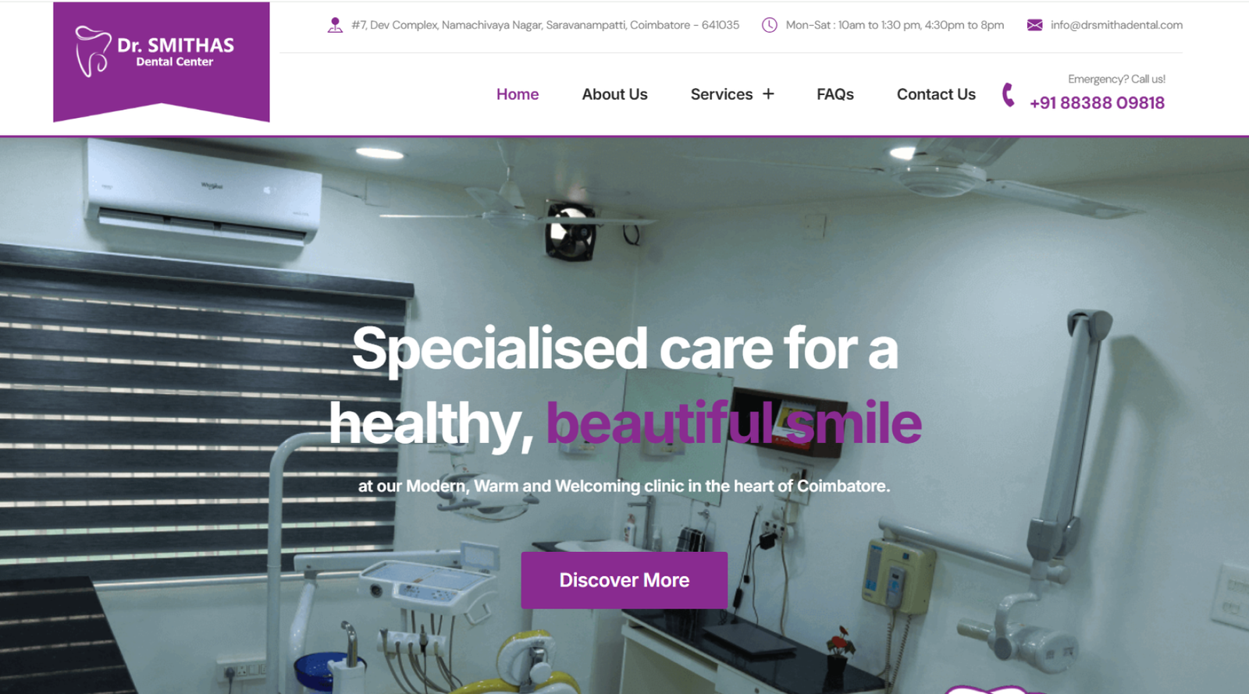This screenshot has width=1249, height=694.
Task: Open the Home menu item
Action: point(518,94)
